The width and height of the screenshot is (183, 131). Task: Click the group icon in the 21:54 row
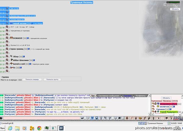7,56
